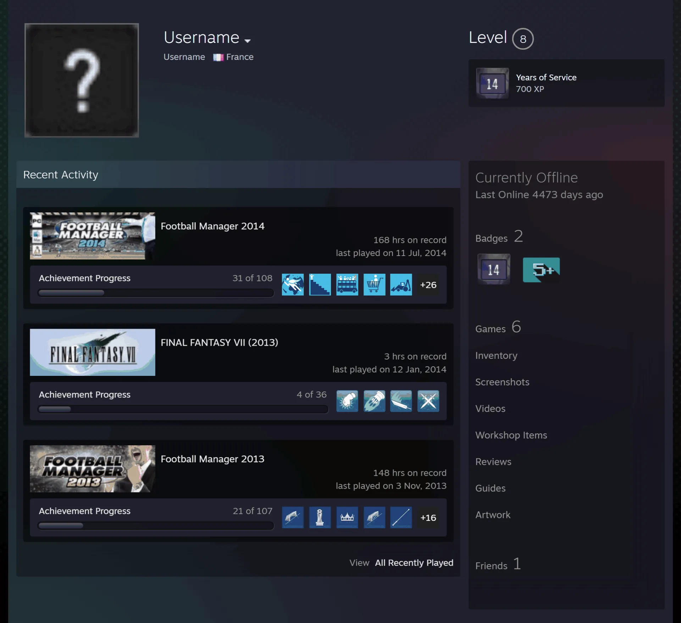This screenshot has height=623, width=681.
Task: Open the Friends list link
Action: tap(498, 564)
